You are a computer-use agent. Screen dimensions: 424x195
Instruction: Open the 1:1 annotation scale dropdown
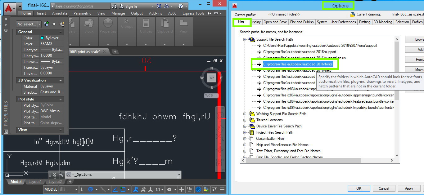[x=160, y=189]
